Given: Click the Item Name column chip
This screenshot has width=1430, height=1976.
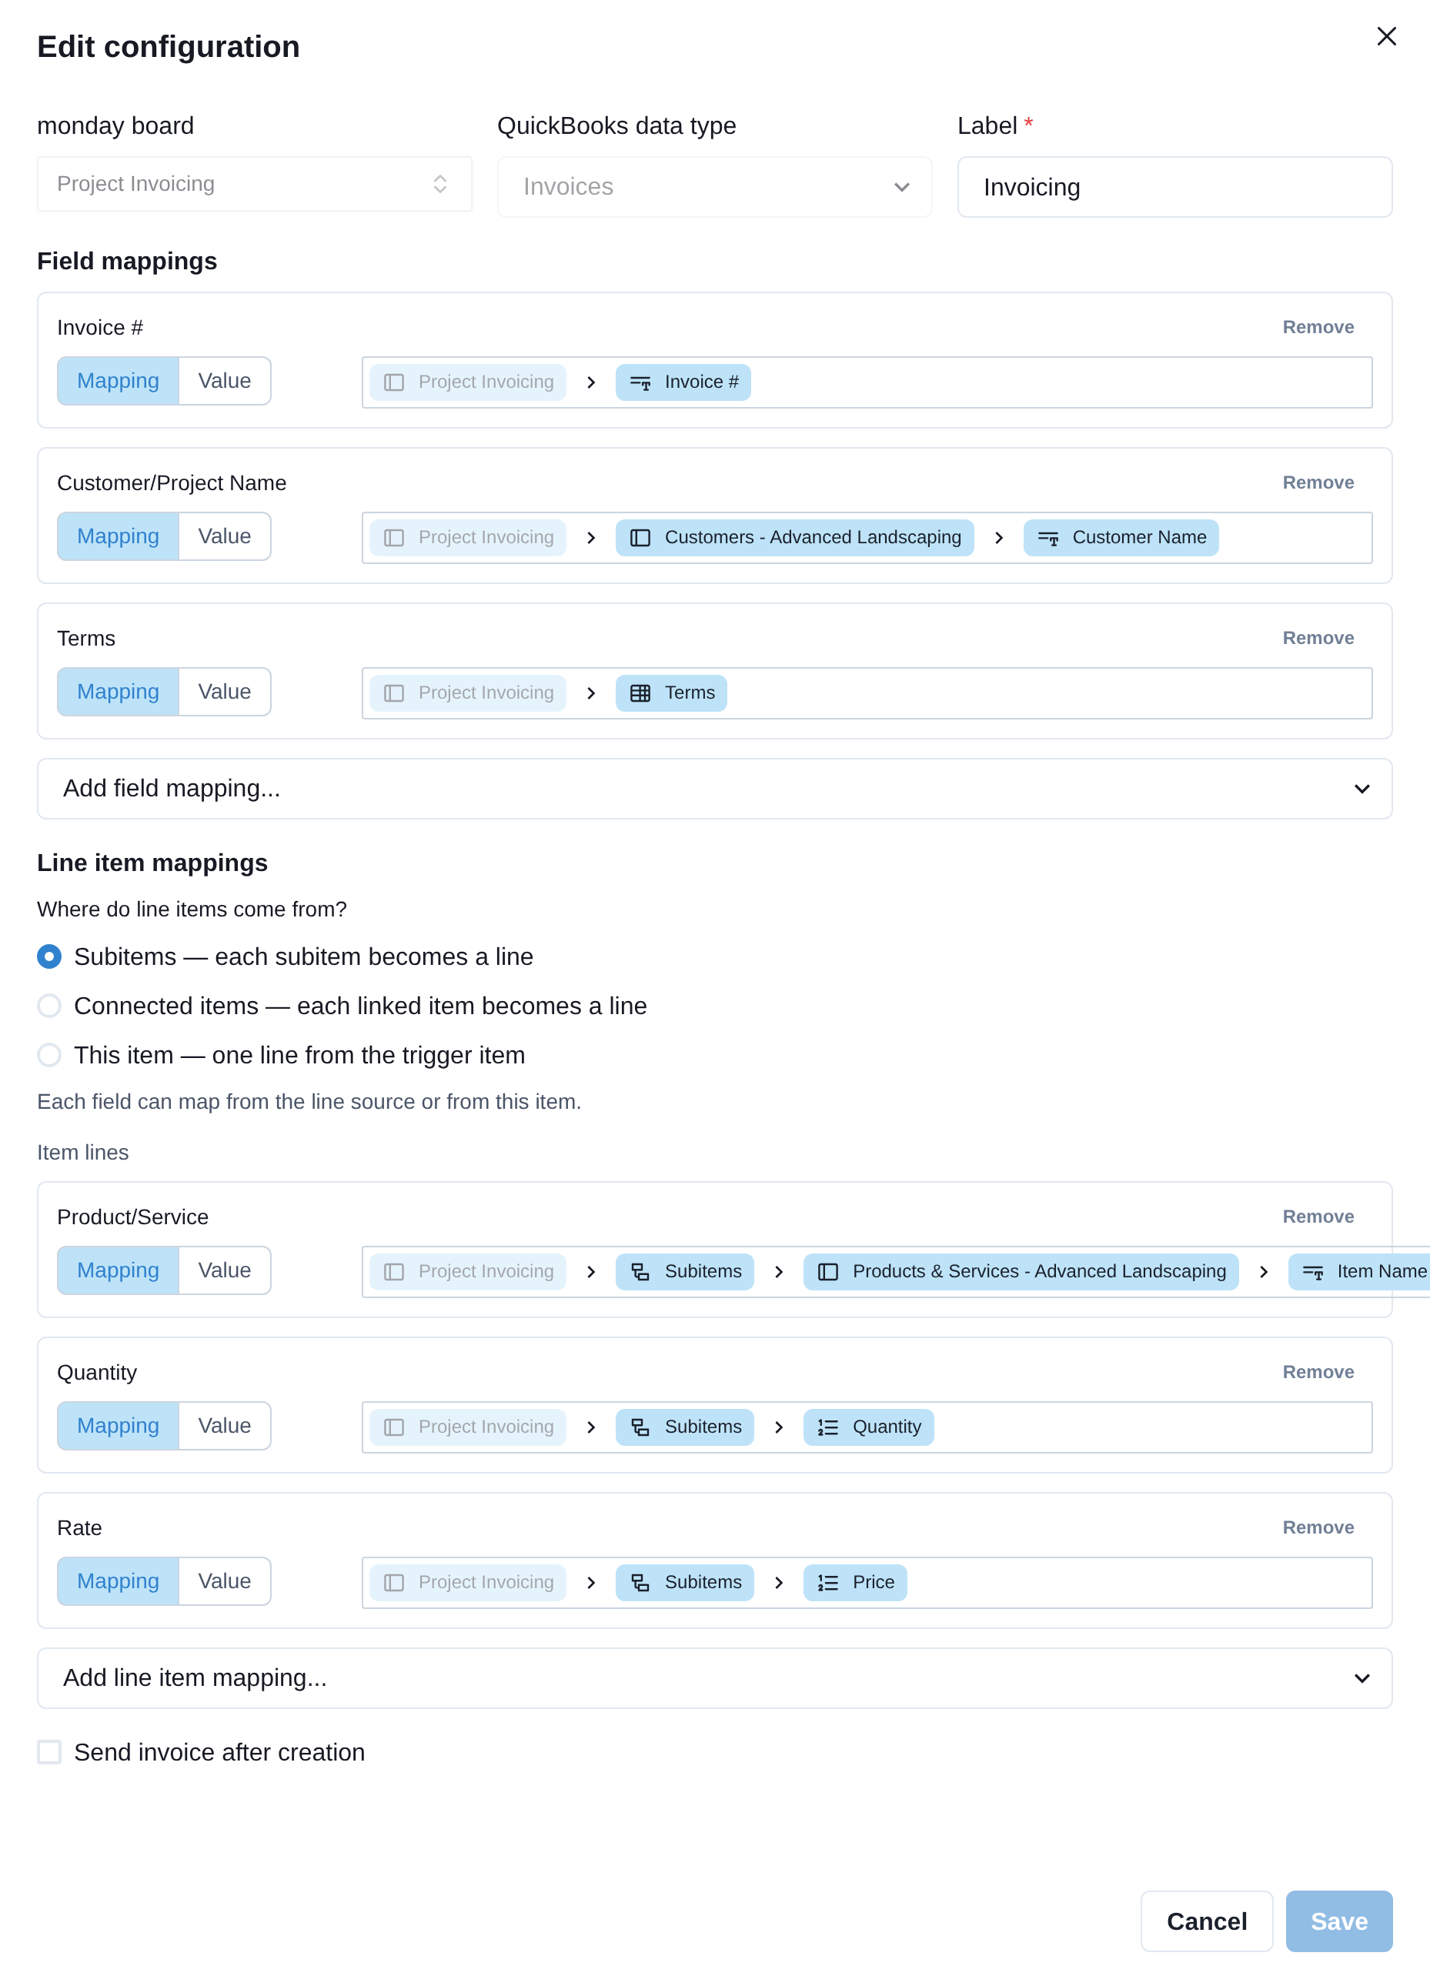Looking at the screenshot, I should [1359, 1272].
